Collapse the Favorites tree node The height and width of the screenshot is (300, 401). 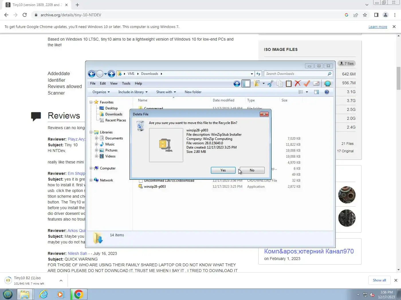pos(91,102)
